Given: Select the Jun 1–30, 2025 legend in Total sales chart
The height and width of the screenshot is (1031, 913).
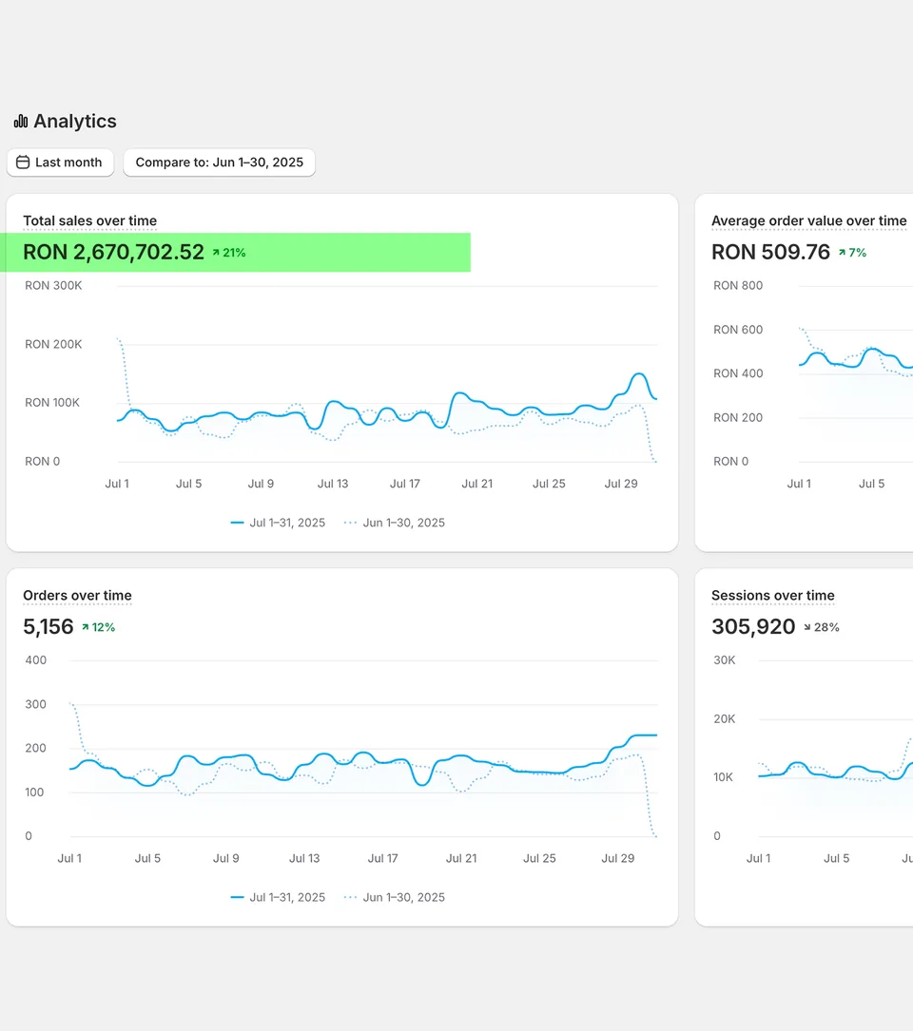Looking at the screenshot, I should (395, 523).
